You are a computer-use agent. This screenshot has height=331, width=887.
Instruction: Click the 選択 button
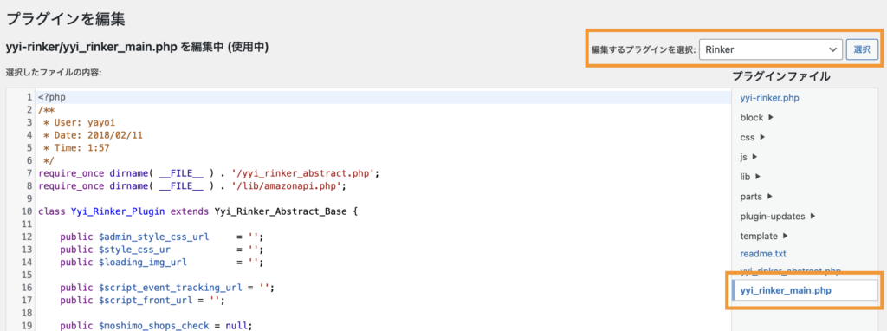pyautogui.click(x=862, y=49)
